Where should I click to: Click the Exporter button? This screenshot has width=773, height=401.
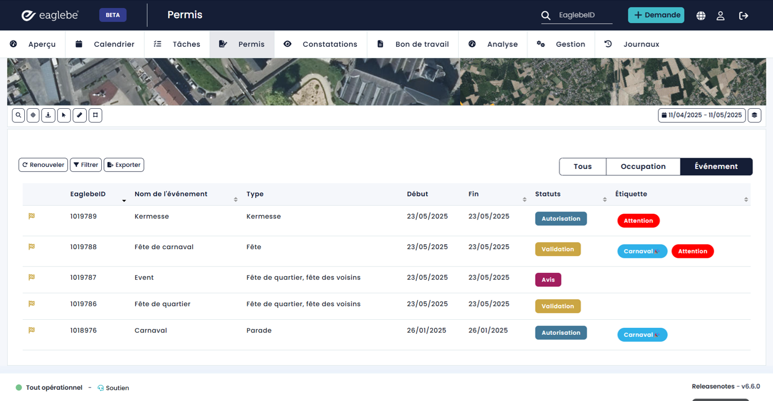(124, 165)
